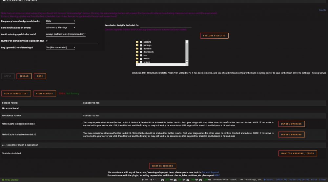Click the fan icon beside 1268rpm

point(201,180)
